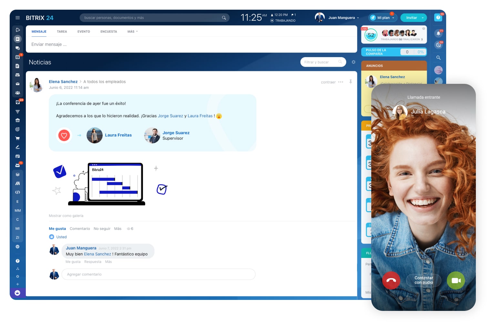Collapse the post using contraer
The image size is (492, 327).
(328, 82)
